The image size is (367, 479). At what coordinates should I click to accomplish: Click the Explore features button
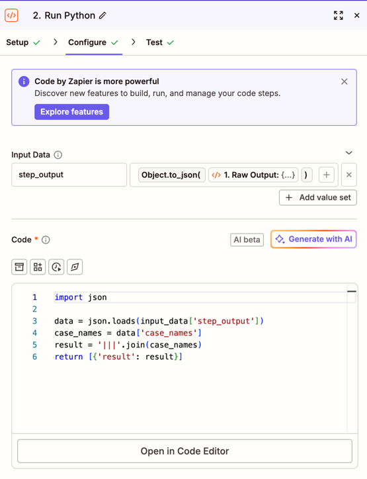[x=72, y=112]
